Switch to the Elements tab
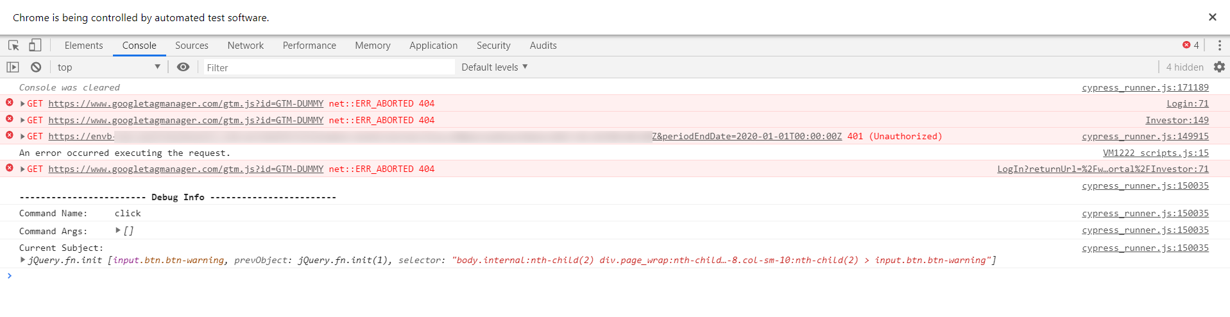Image resolution: width=1230 pixels, height=317 pixels. pyautogui.click(x=83, y=46)
